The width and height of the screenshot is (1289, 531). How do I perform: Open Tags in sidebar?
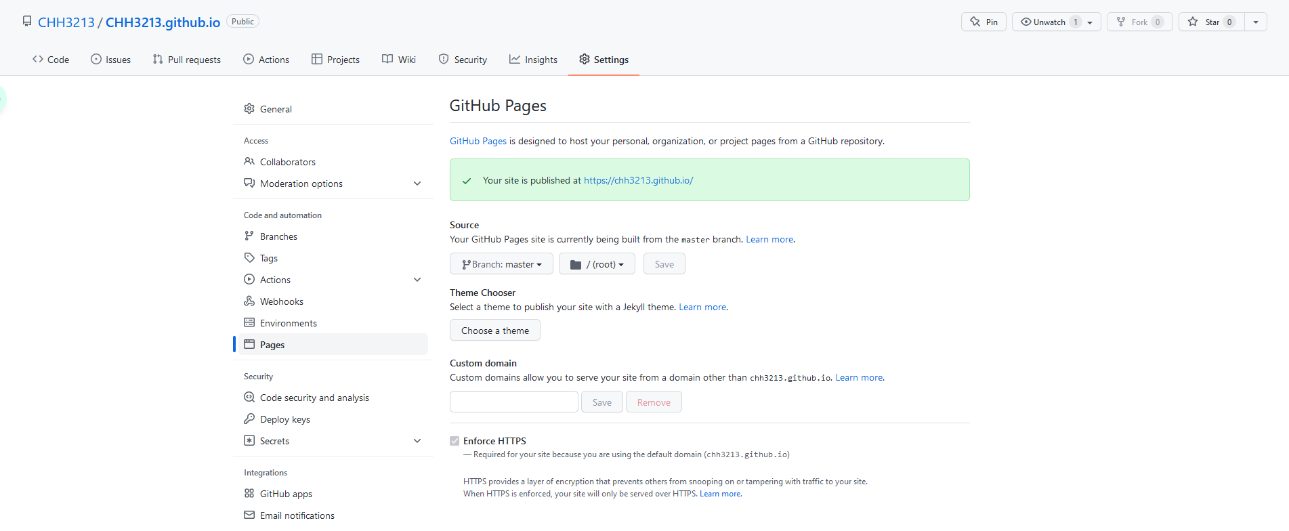pos(333,257)
